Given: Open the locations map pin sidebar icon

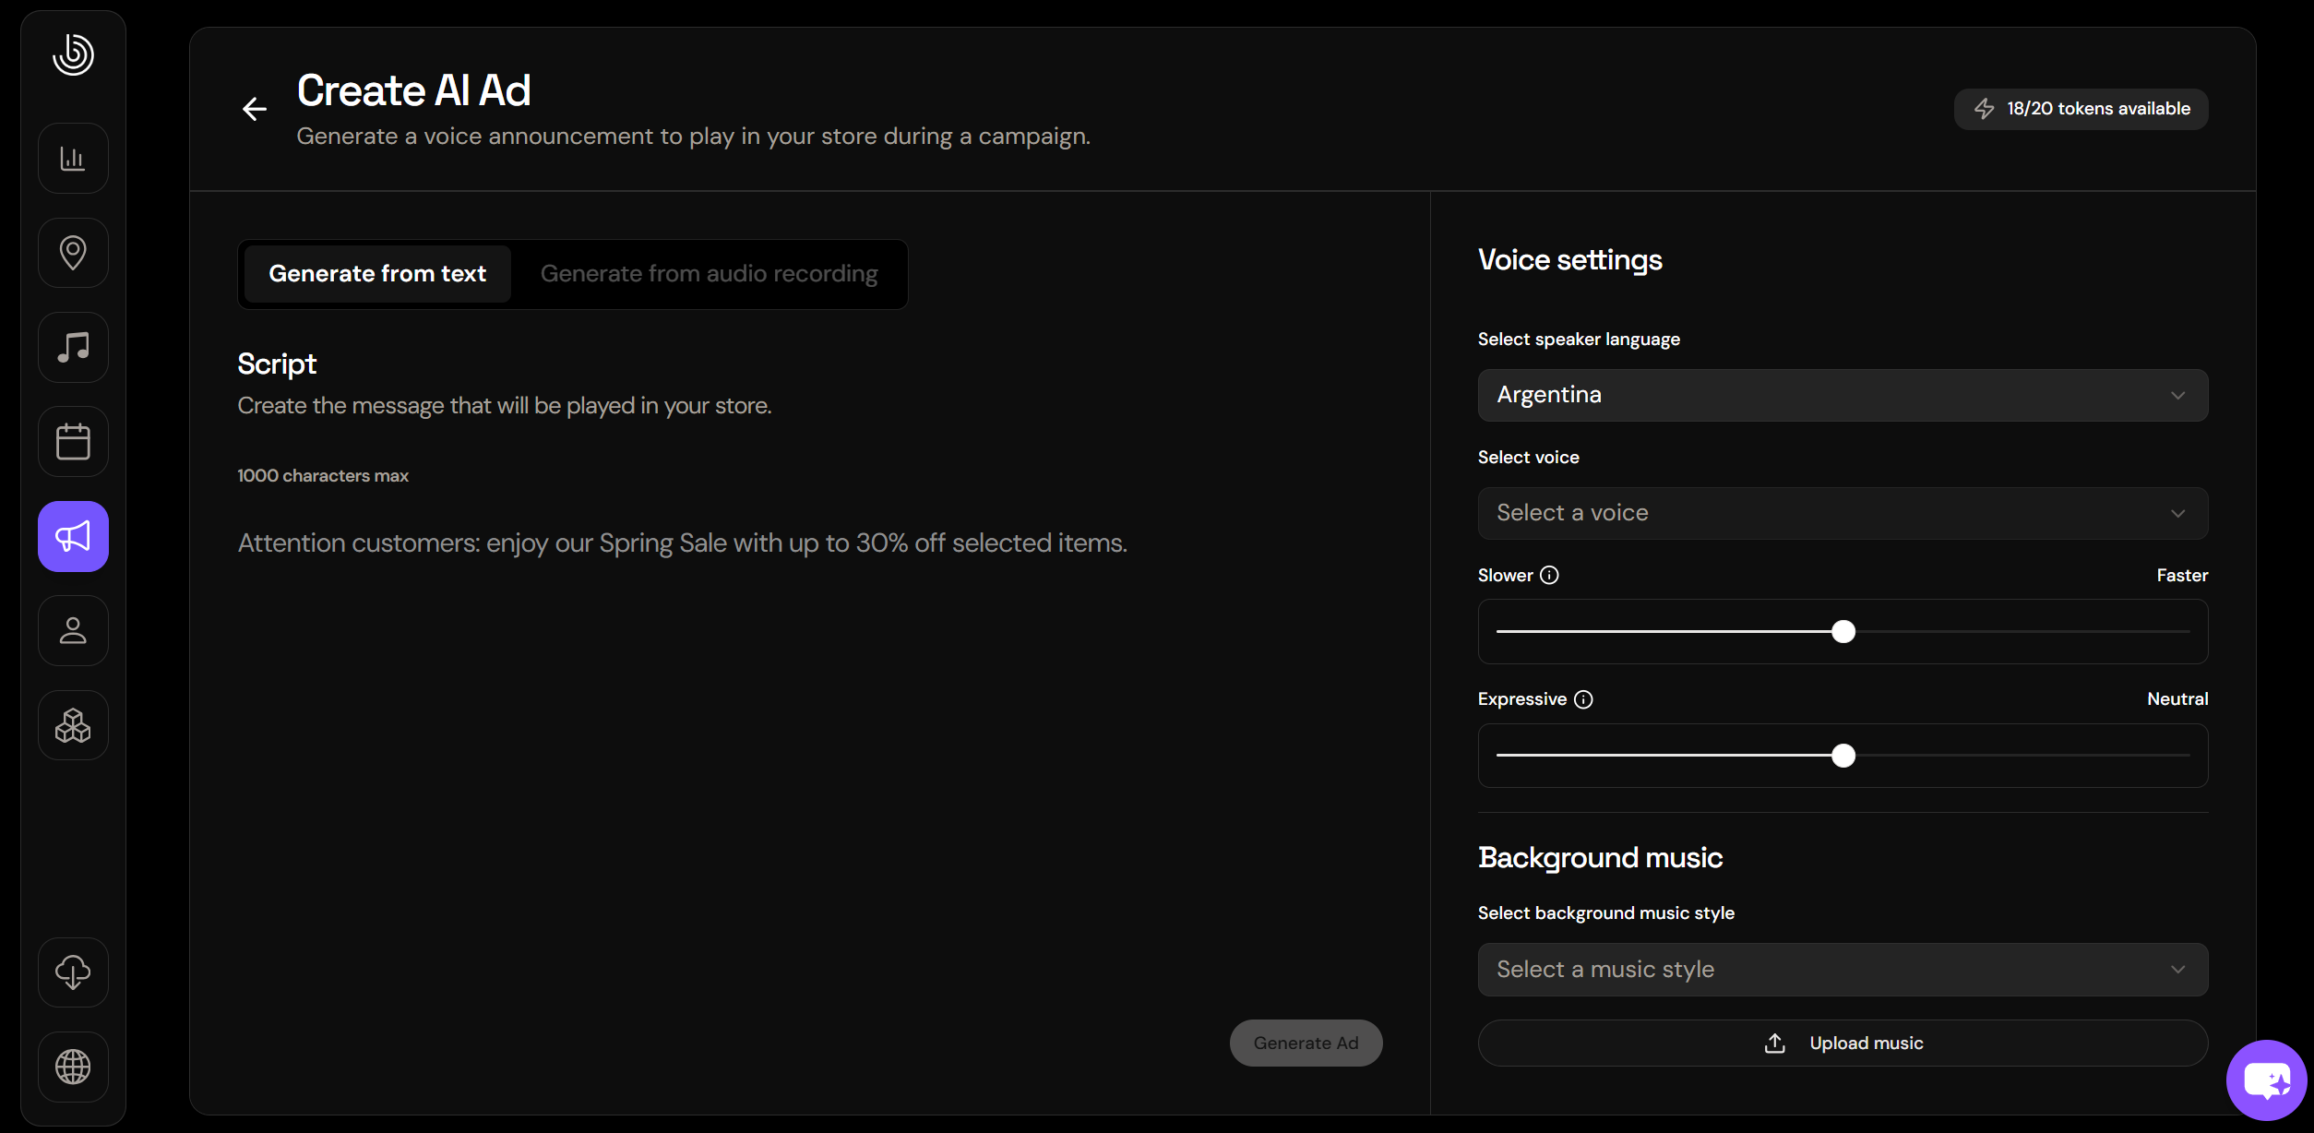Looking at the screenshot, I should 73,253.
